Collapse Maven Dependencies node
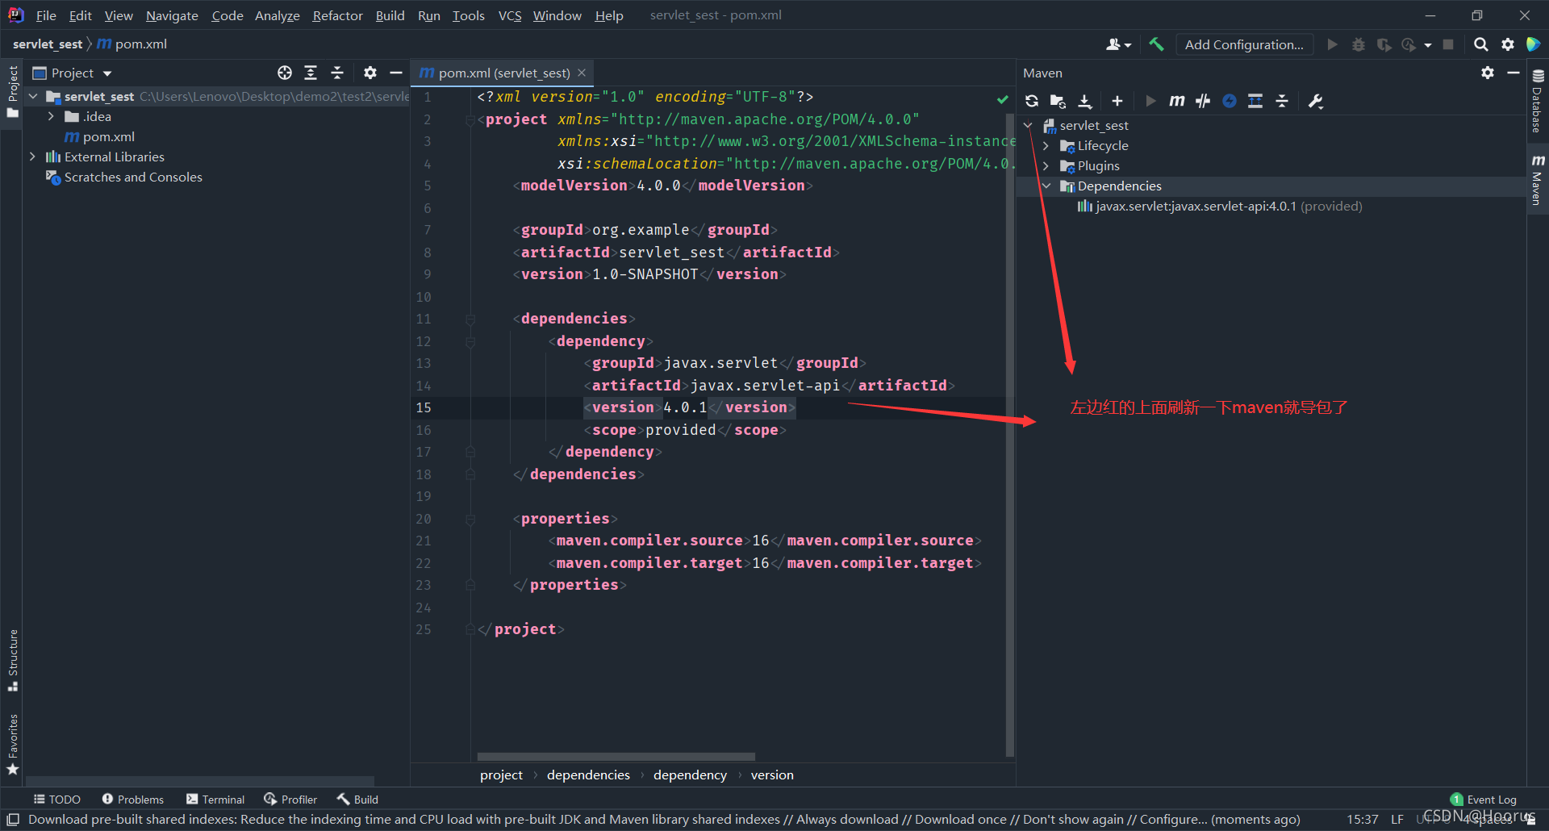 point(1046,186)
